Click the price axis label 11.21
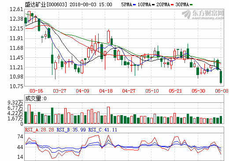The height and width of the screenshot is (161, 229). [x=16, y=67]
